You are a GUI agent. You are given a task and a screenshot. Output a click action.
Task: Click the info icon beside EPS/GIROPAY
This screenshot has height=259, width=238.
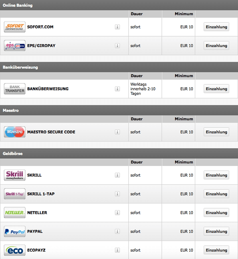pos(117,46)
